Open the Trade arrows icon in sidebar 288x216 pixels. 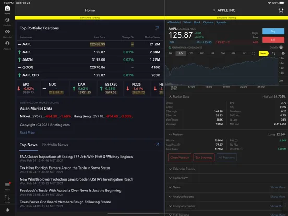pyautogui.click(x=7, y=199)
